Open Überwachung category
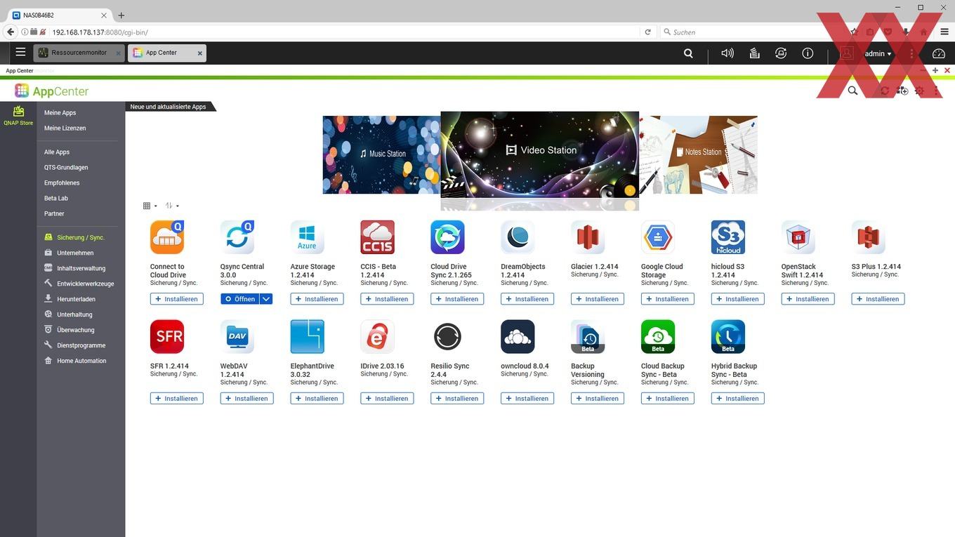This screenshot has height=537, width=955. 76,331
